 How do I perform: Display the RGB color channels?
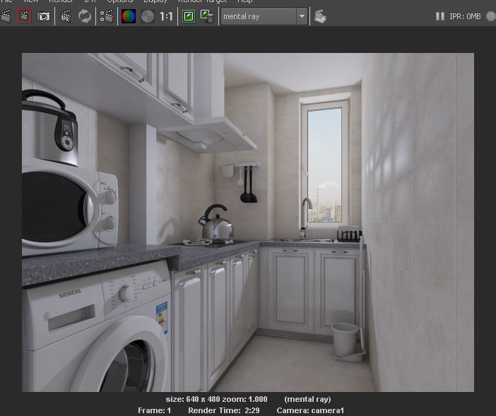pos(129,16)
